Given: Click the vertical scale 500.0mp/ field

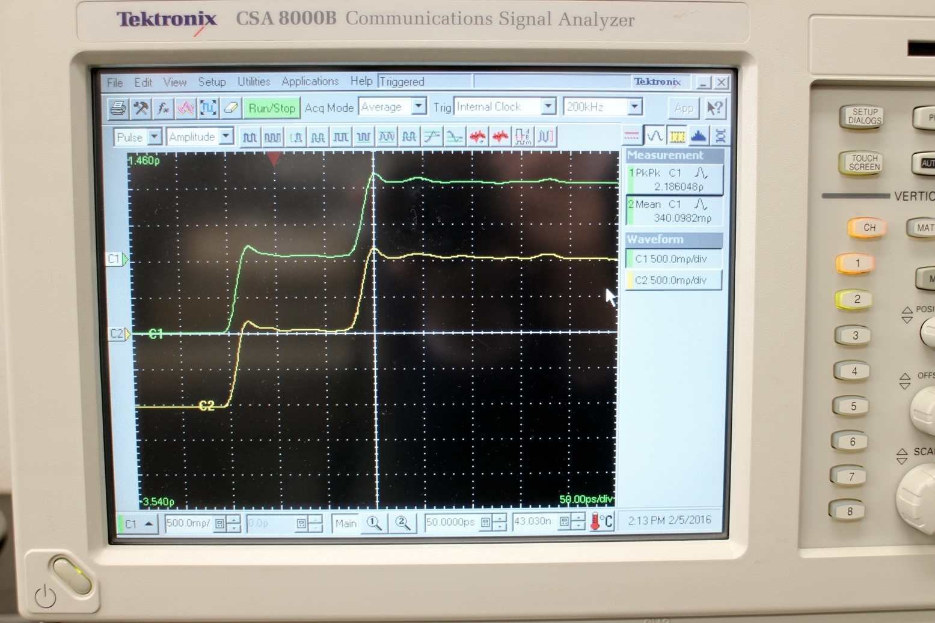Looking at the screenshot, I should [x=189, y=523].
